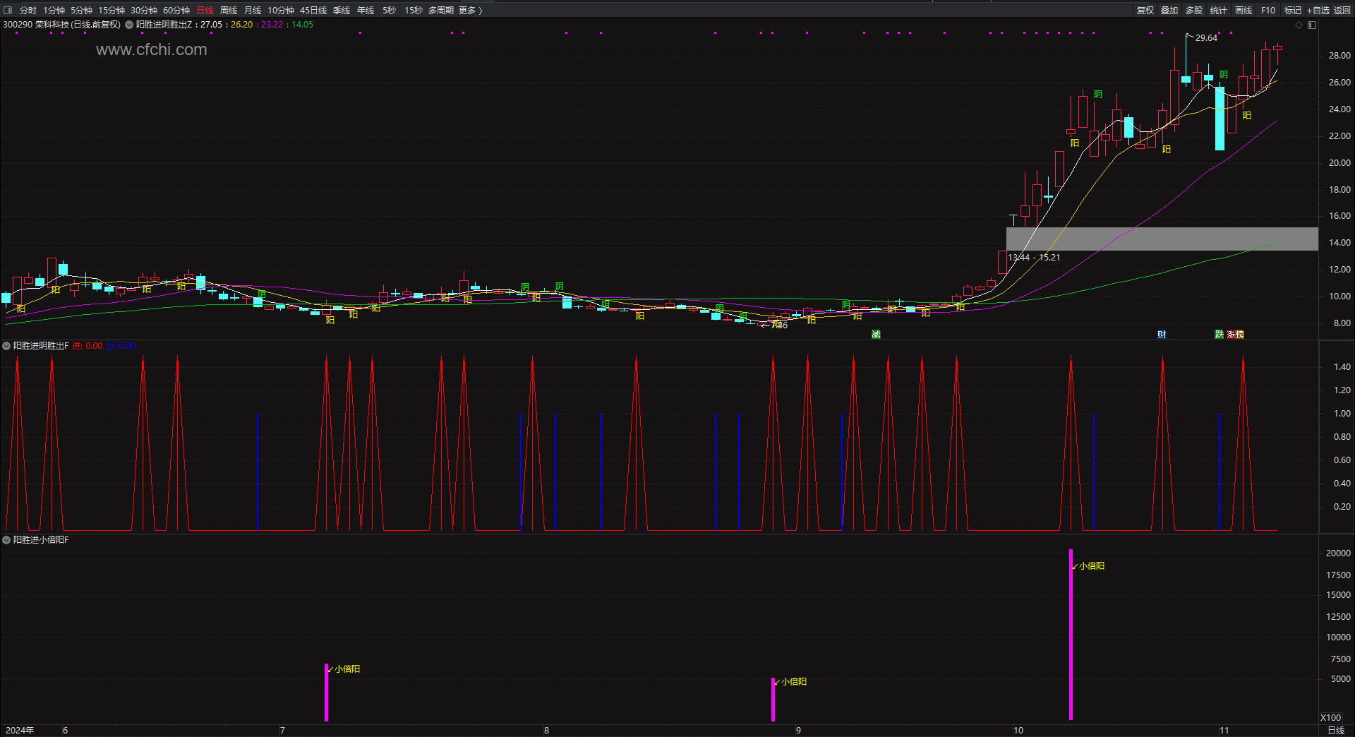Select the 1分钟 period tab

[x=54, y=10]
